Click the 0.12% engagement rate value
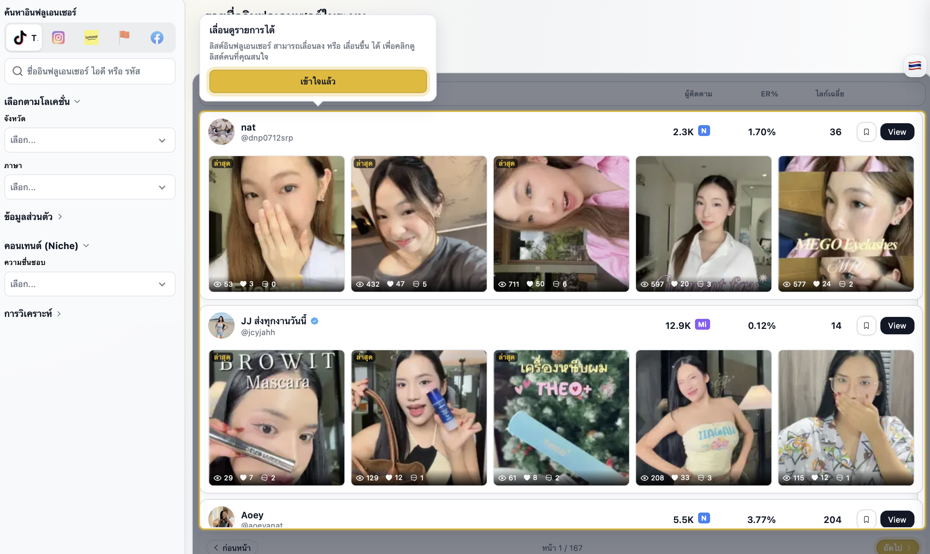 click(762, 326)
